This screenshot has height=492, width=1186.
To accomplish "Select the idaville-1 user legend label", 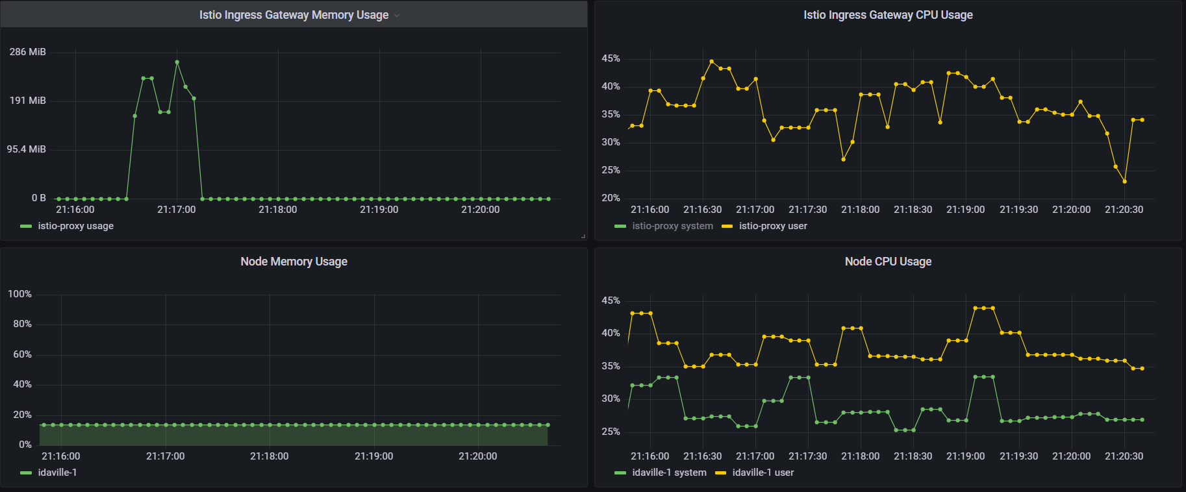I will click(763, 473).
